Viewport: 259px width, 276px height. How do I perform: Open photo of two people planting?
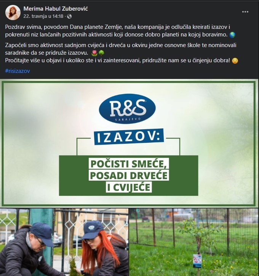(x=64, y=242)
